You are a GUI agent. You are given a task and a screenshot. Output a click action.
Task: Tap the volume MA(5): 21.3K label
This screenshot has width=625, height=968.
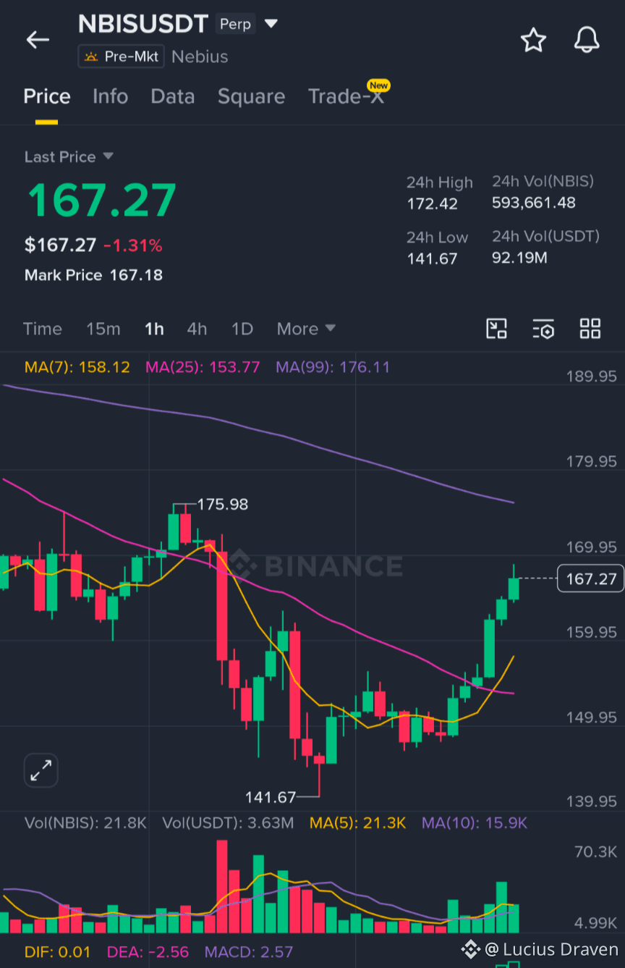coord(358,823)
